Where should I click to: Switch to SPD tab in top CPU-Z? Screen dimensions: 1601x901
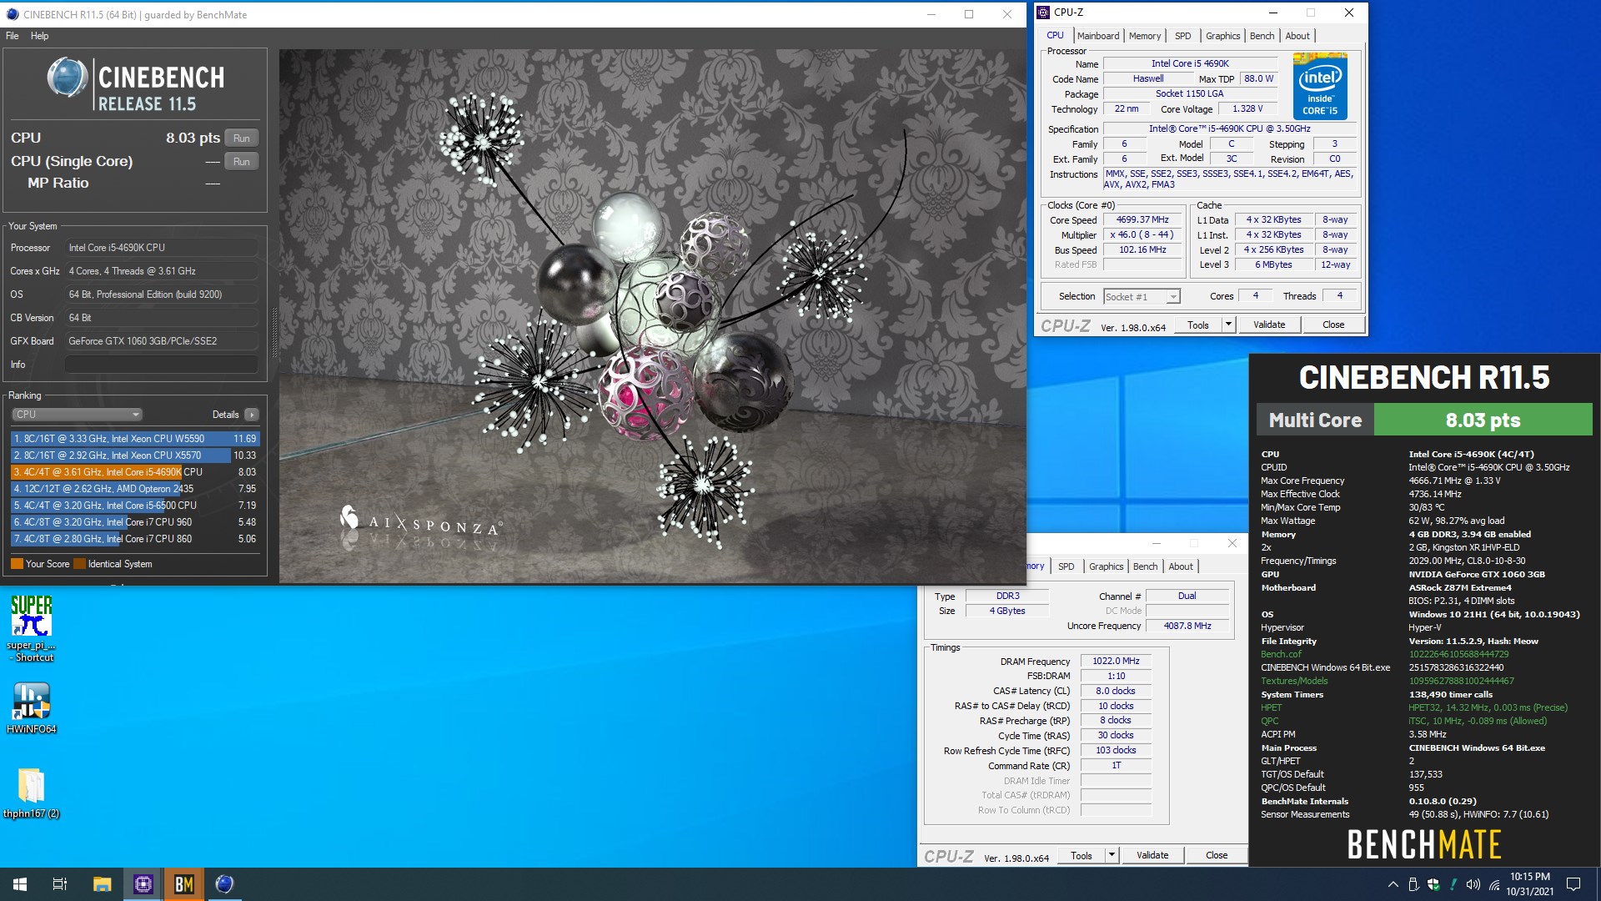(1182, 36)
